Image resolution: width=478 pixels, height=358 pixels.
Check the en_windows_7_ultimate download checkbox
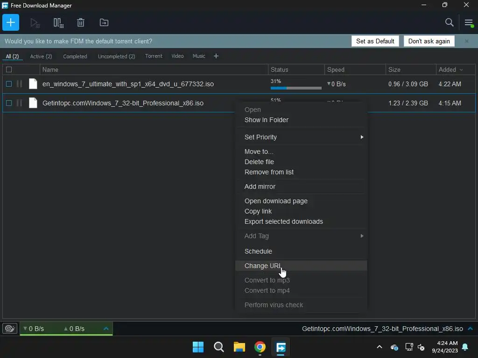pyautogui.click(x=9, y=84)
